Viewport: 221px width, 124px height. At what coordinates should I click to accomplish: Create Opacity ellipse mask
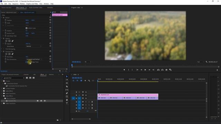(x=6, y=41)
